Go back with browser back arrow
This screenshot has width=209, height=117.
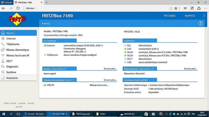(3, 8)
